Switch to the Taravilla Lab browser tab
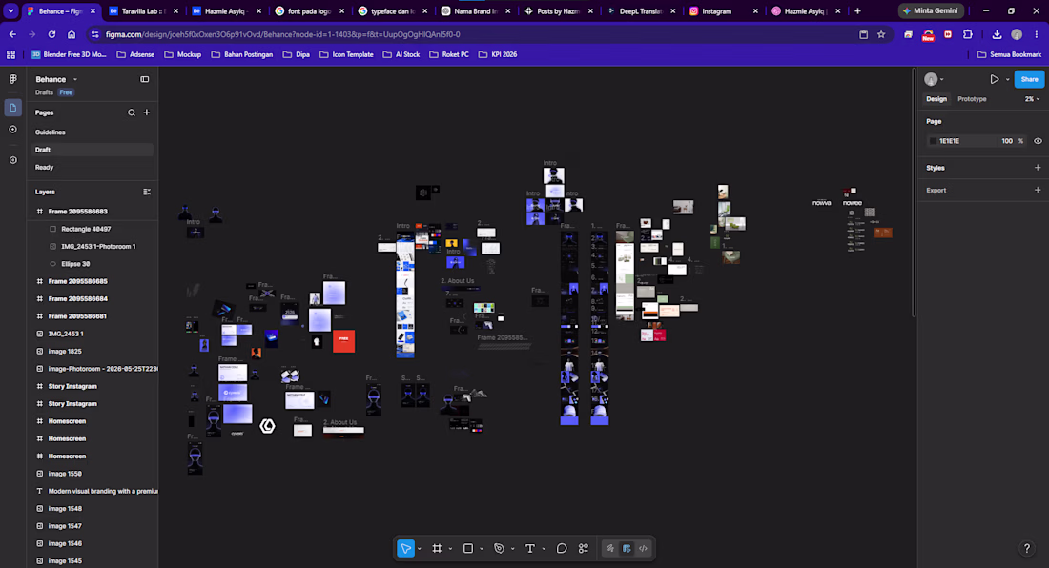This screenshot has height=568, width=1049. pyautogui.click(x=143, y=11)
